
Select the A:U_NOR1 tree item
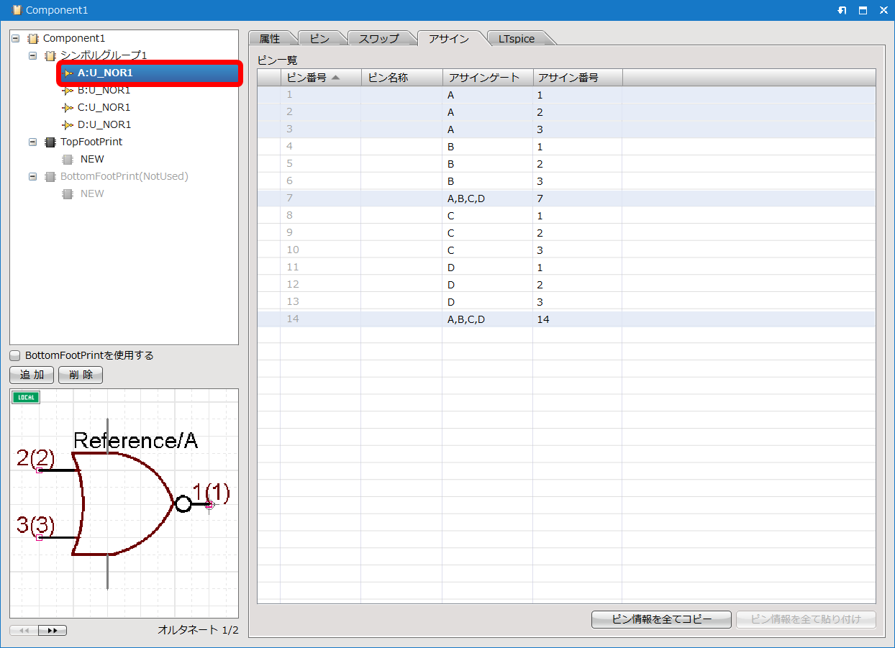(105, 73)
